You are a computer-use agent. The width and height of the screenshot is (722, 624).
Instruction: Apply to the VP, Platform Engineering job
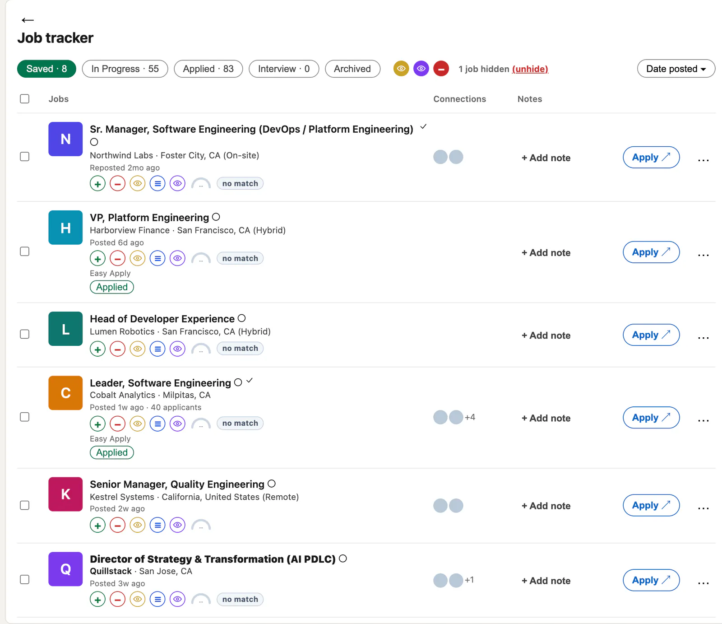651,252
